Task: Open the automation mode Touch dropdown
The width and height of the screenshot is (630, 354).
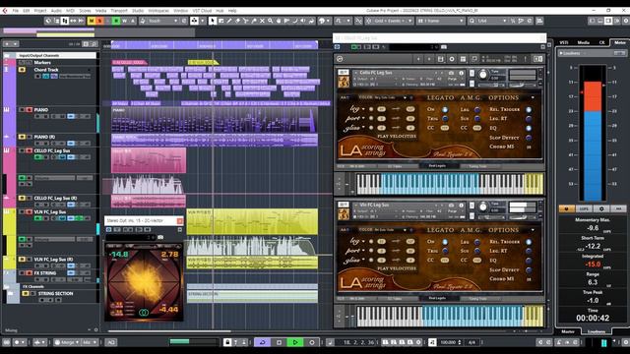Action: tap(163, 21)
